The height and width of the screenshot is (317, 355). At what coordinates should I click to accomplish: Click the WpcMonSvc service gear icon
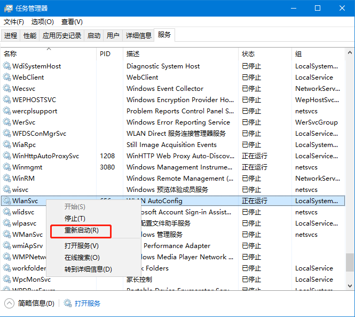[x=7, y=280]
